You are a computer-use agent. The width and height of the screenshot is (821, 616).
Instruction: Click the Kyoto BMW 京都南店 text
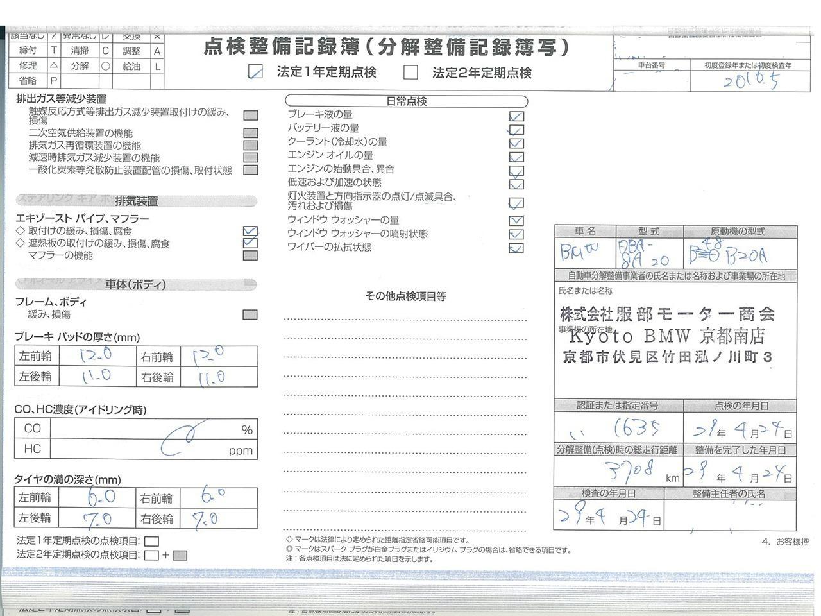pos(667,336)
